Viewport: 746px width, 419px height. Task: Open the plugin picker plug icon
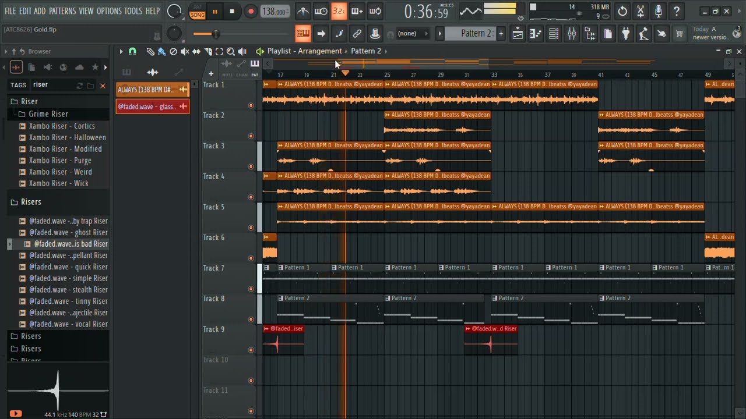(625, 34)
